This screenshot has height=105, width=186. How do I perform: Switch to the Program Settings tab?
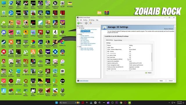[x=118, y=40]
